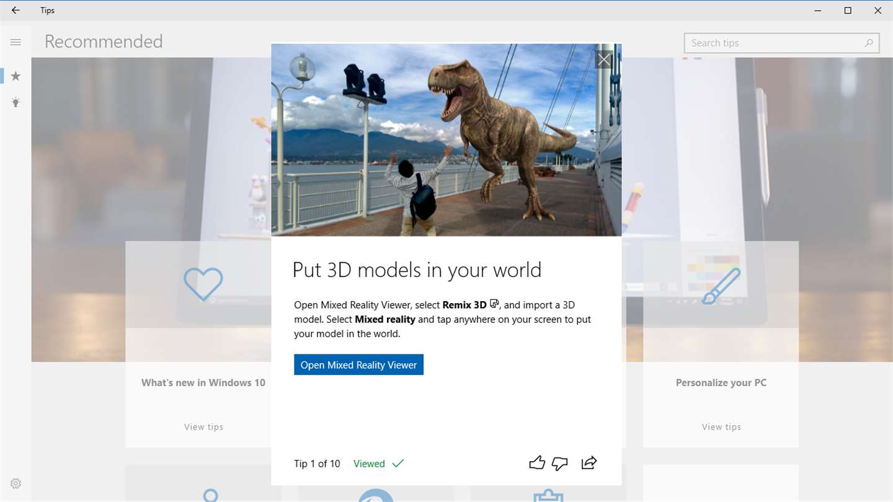The width and height of the screenshot is (893, 502).
Task: Click the green Viewed status label
Action: [x=369, y=464]
